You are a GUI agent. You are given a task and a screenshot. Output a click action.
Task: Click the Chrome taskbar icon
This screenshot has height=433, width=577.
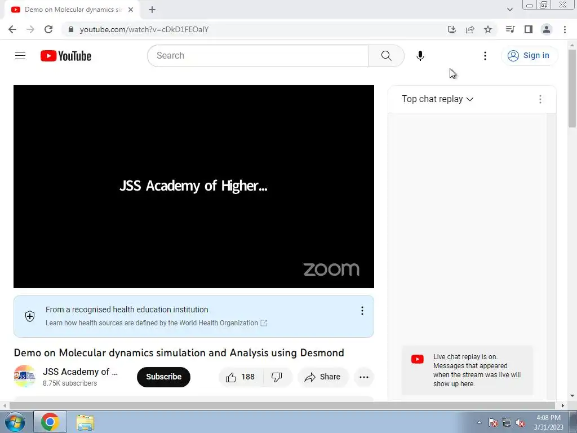50,422
